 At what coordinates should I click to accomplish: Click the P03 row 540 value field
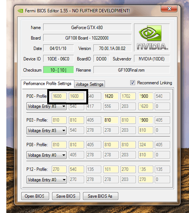[x=76, y=130]
